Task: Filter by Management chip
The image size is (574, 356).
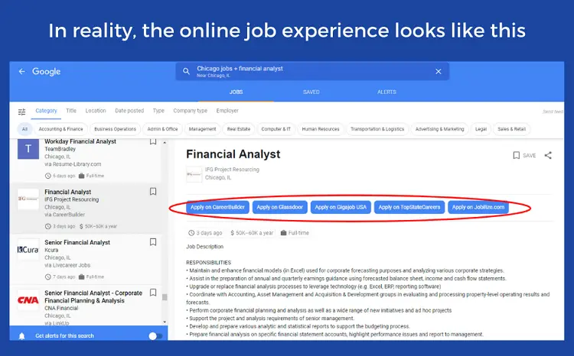Action: point(203,129)
